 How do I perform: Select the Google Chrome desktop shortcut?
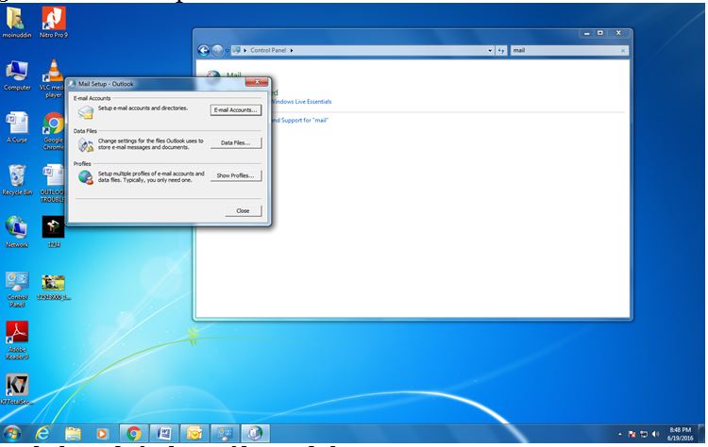pos(53,131)
